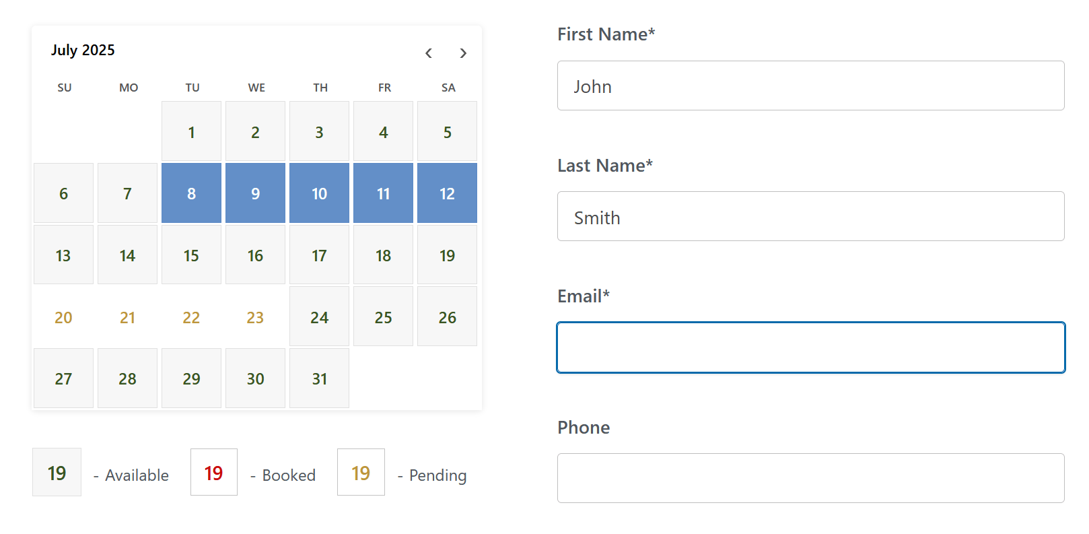
Task: Pick July 8 as booking date
Action: click(x=191, y=193)
